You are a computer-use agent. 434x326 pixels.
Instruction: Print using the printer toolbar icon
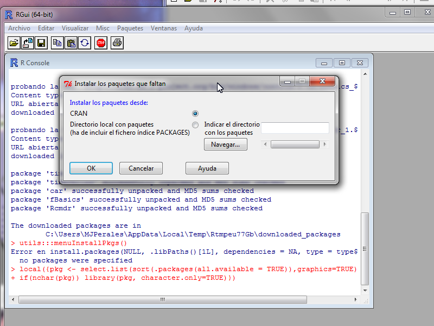(x=117, y=43)
